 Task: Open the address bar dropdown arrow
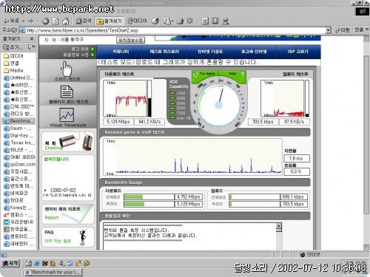click(x=328, y=30)
